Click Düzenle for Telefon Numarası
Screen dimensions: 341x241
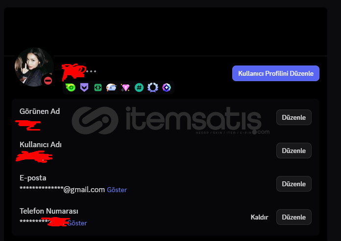[294, 217]
